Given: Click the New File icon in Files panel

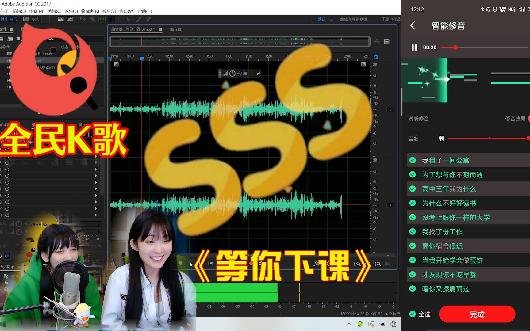Looking at the screenshot, I should point(19,39).
